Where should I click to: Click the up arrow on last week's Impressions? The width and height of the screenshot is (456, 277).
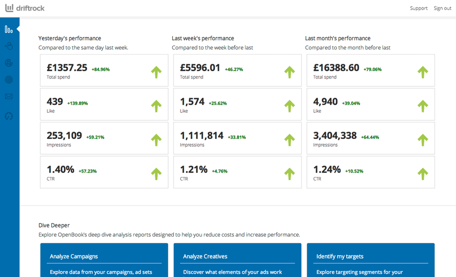tap(290, 140)
